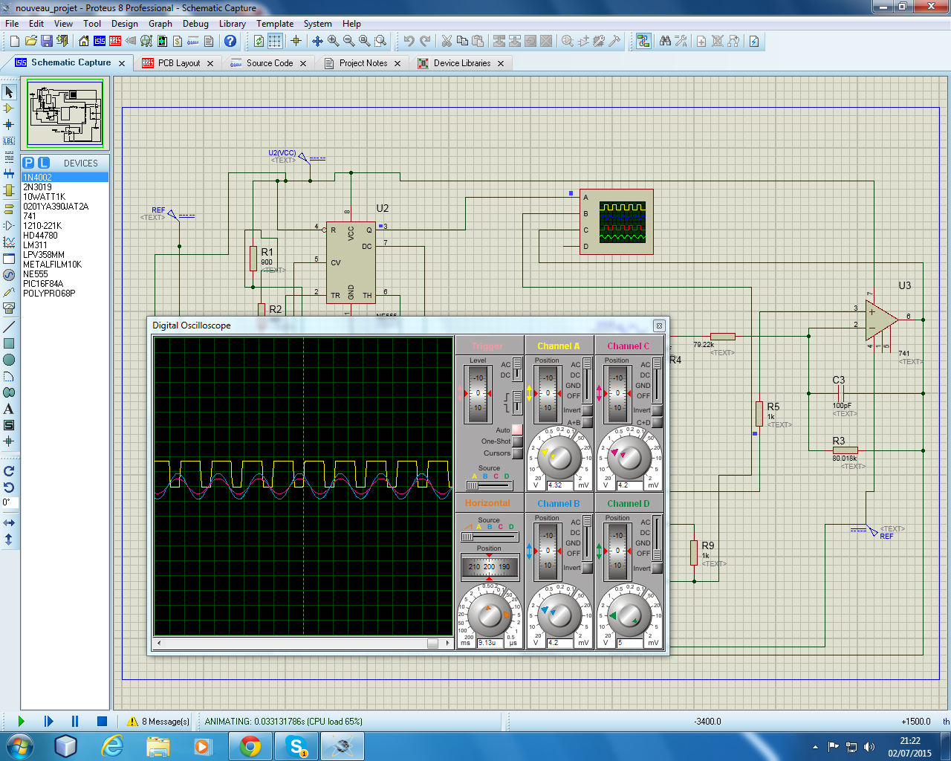Select the Generator Mode sine-wave tool
This screenshot has width=951, height=761.
pyautogui.click(x=9, y=275)
